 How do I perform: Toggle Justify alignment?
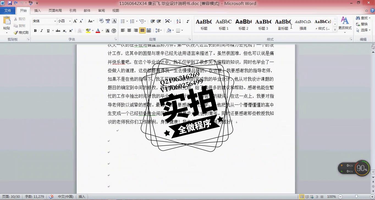142,30
